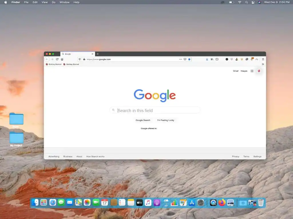Open the Trash in the Dock
293x219 pixels.
261,202
